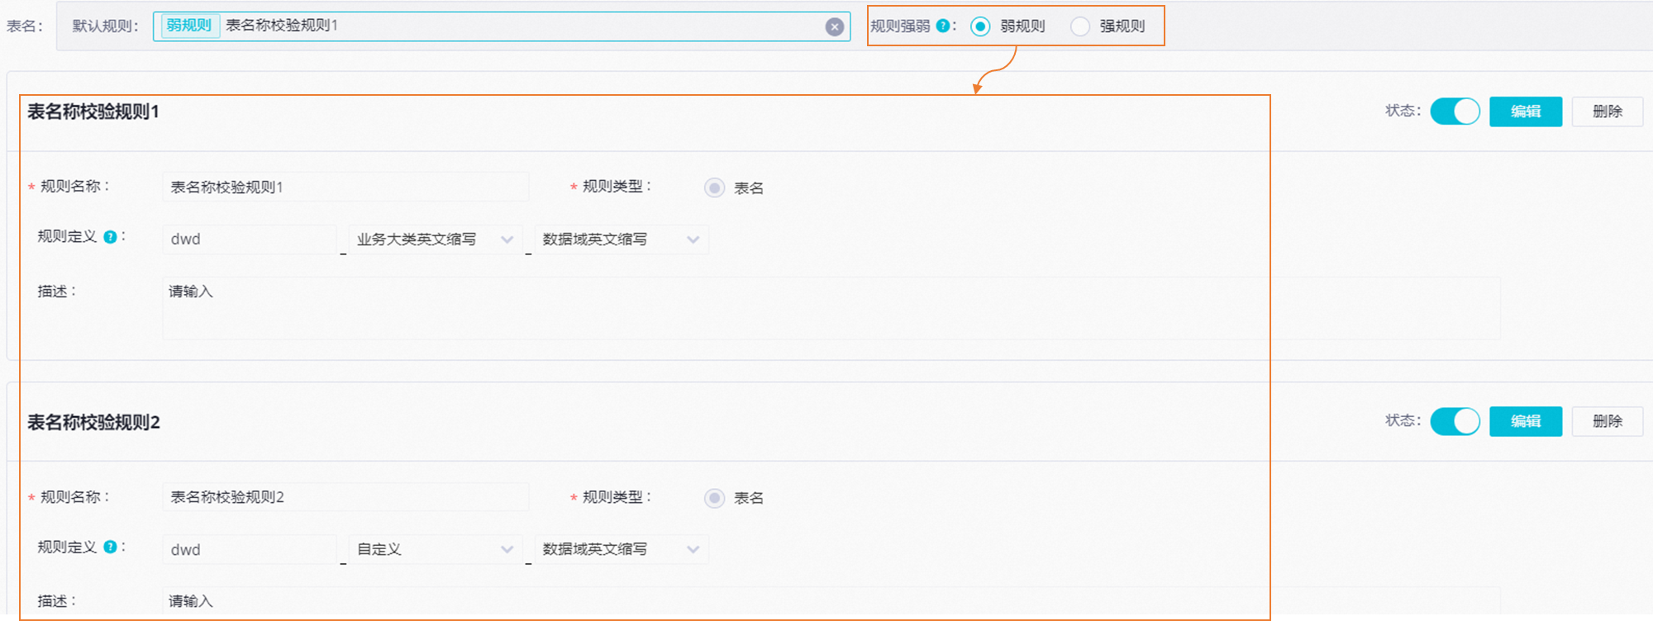Open the 数据域英文缩写 dropdown in rule 2
1653x621 pixels.
click(x=622, y=549)
